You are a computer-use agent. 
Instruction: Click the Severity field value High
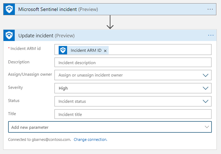click(x=63, y=88)
